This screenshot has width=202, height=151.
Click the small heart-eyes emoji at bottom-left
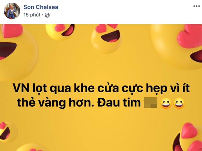click(8, 132)
